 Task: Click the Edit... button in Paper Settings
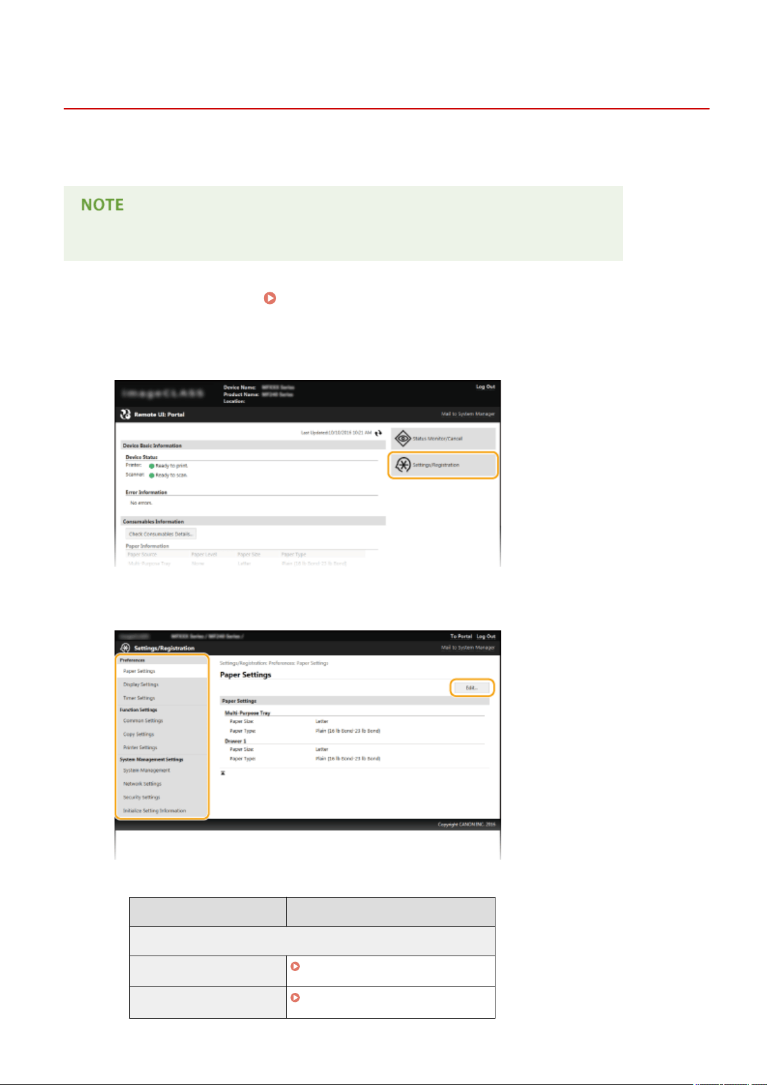pyautogui.click(x=472, y=688)
